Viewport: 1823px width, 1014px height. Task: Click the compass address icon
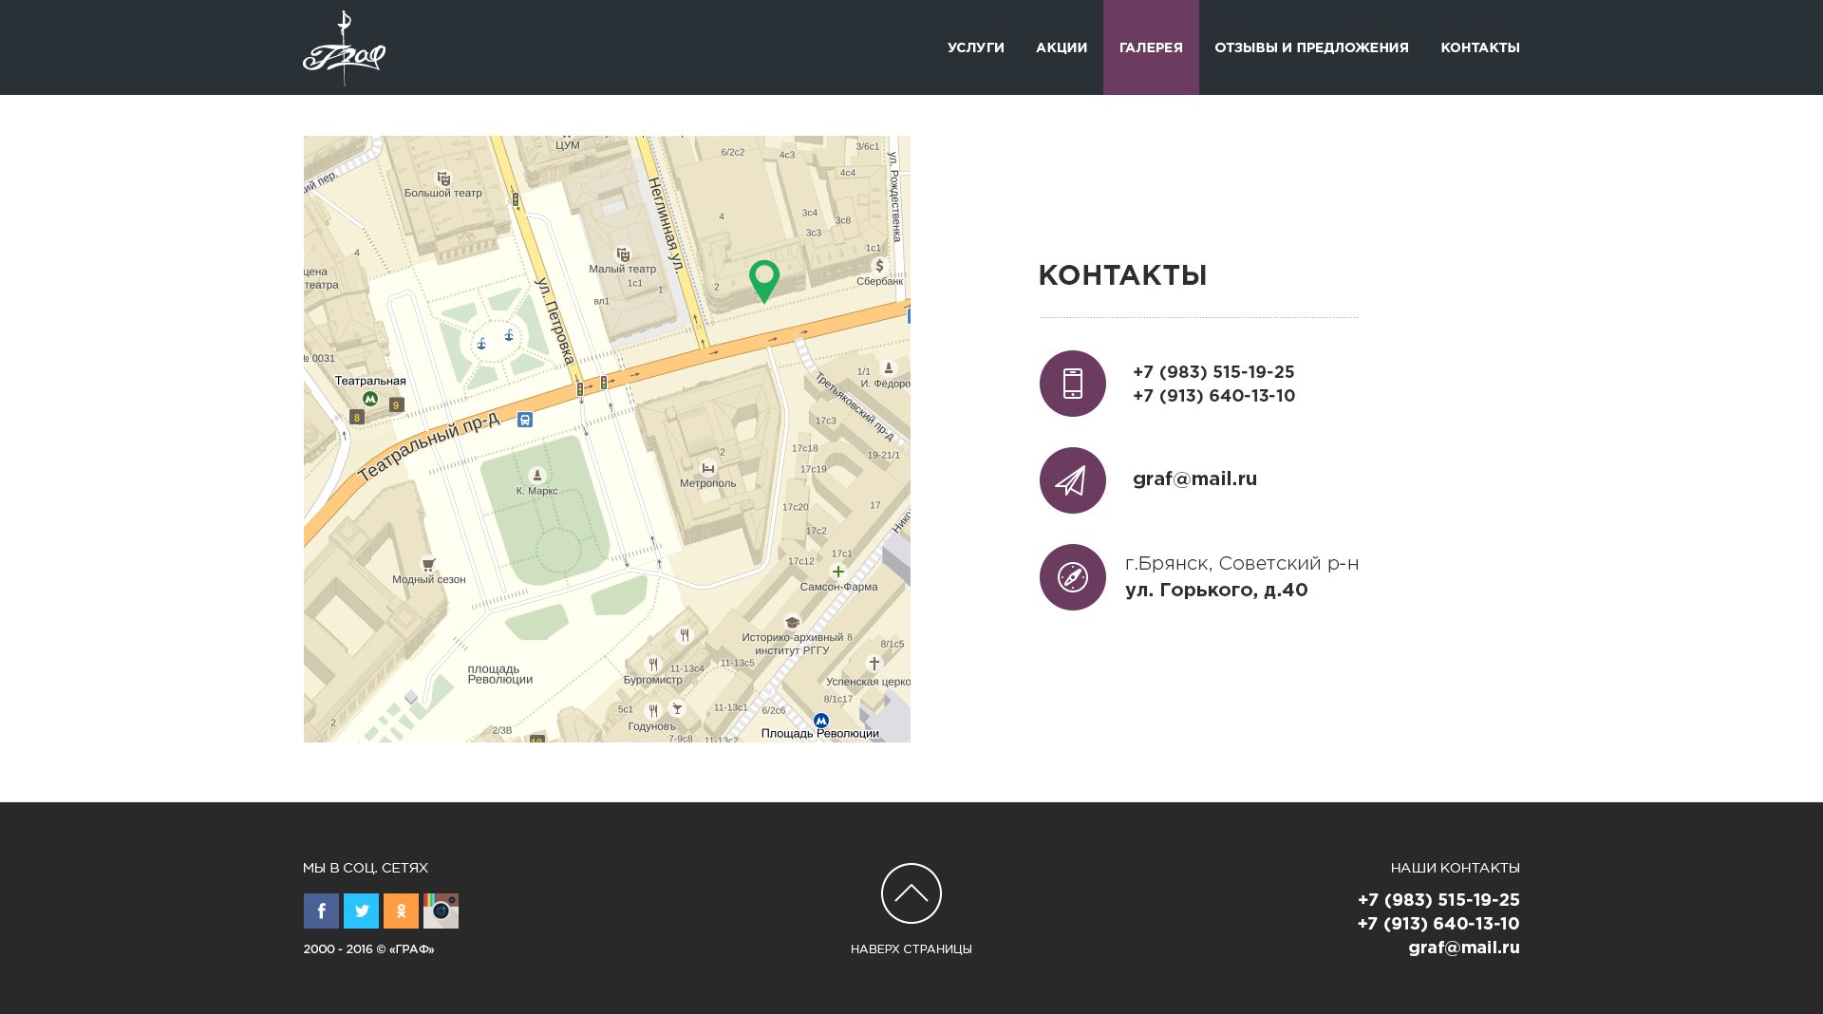tap(1072, 576)
